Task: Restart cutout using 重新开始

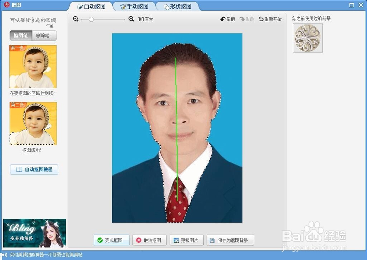Action: pyautogui.click(x=270, y=19)
